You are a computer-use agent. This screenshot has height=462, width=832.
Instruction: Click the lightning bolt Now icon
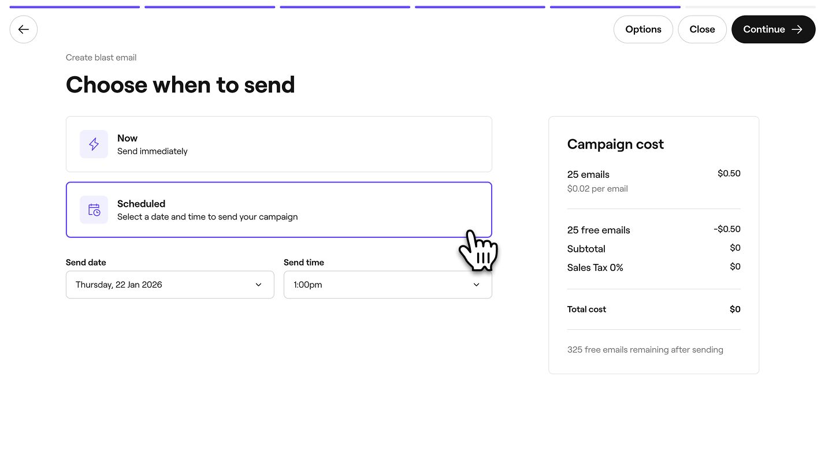click(94, 144)
